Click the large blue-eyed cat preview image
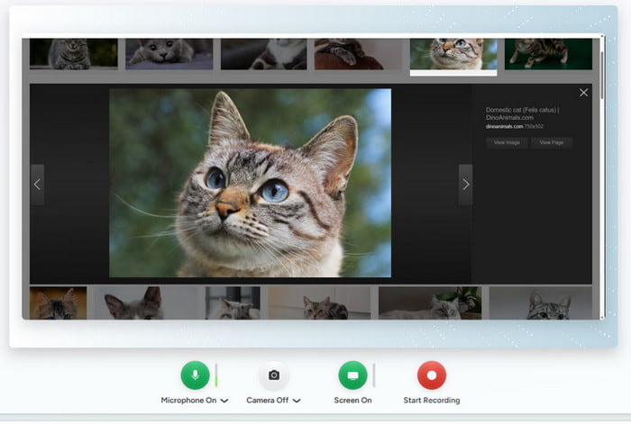The height and width of the screenshot is (424, 631). pos(250,183)
